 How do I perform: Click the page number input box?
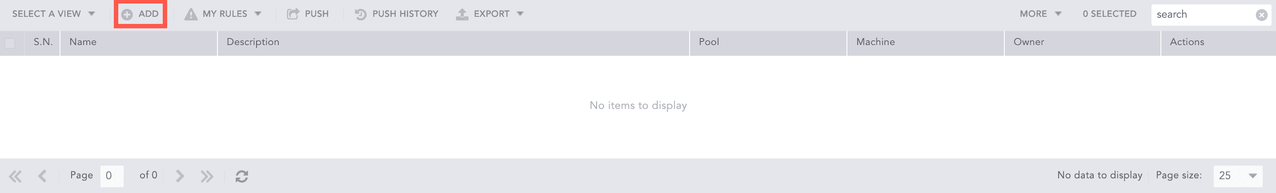(112, 176)
